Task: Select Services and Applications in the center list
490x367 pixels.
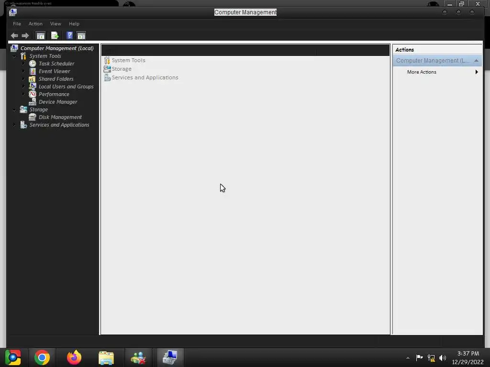Action: pos(145,77)
